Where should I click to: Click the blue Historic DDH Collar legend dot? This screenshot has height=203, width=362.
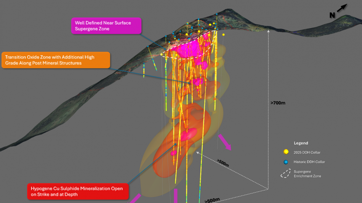click(x=286, y=162)
